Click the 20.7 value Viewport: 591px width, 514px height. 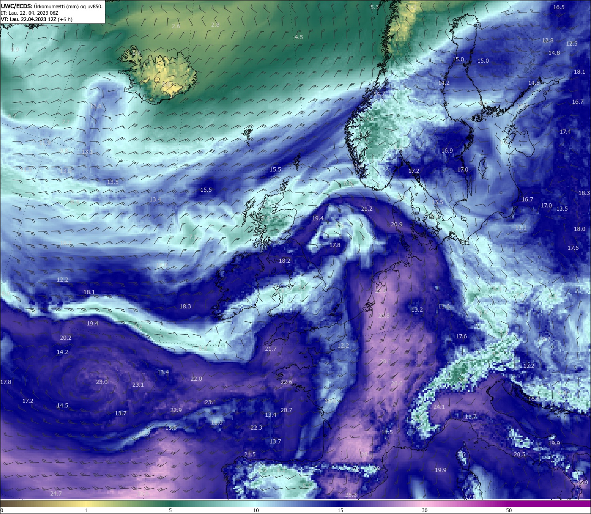click(x=286, y=410)
